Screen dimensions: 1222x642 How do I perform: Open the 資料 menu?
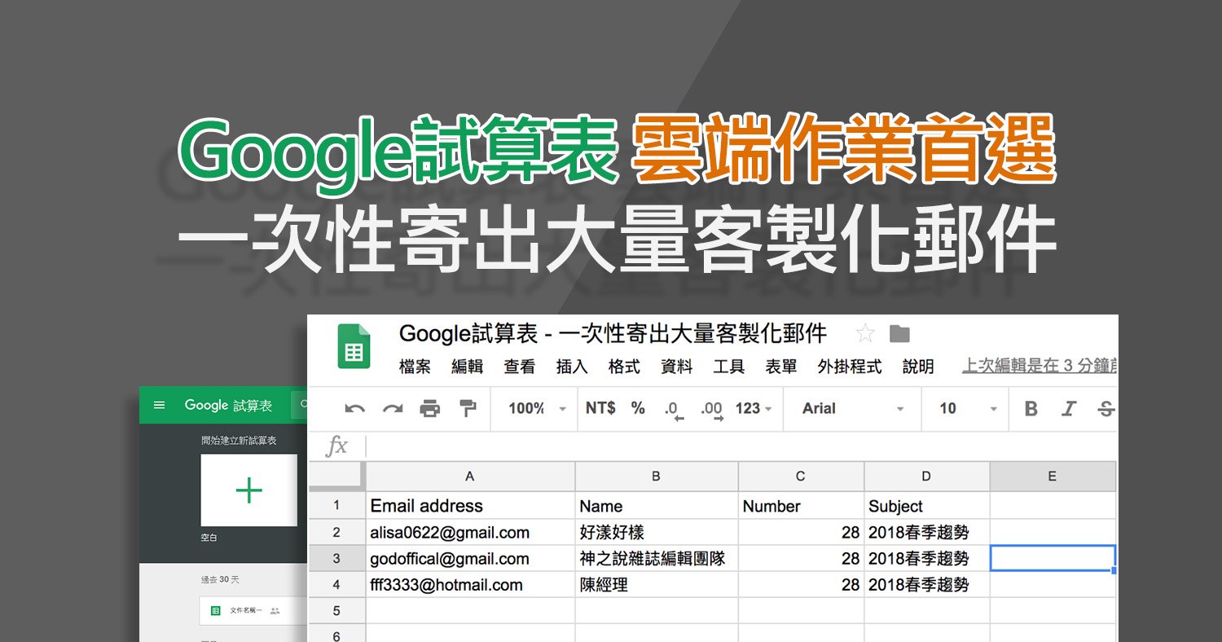676,367
